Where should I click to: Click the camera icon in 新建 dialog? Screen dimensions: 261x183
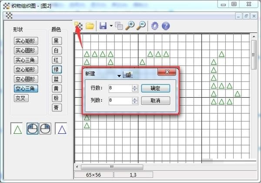pyautogui.click(x=128, y=75)
